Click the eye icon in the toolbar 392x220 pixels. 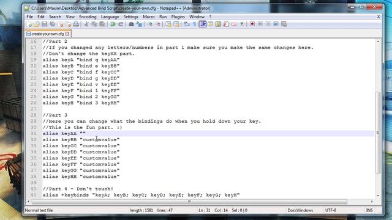242,24
